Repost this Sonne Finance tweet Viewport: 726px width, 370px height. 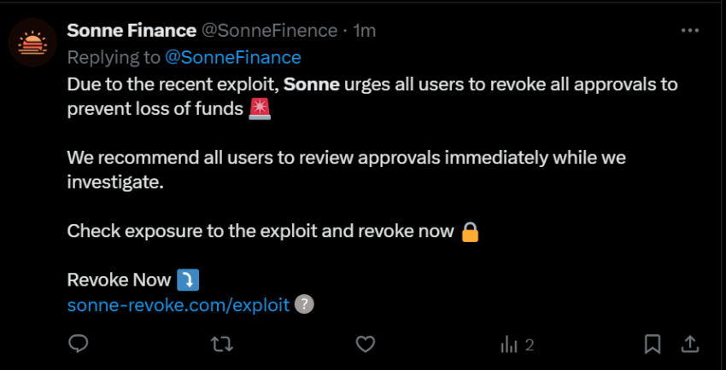(x=221, y=344)
